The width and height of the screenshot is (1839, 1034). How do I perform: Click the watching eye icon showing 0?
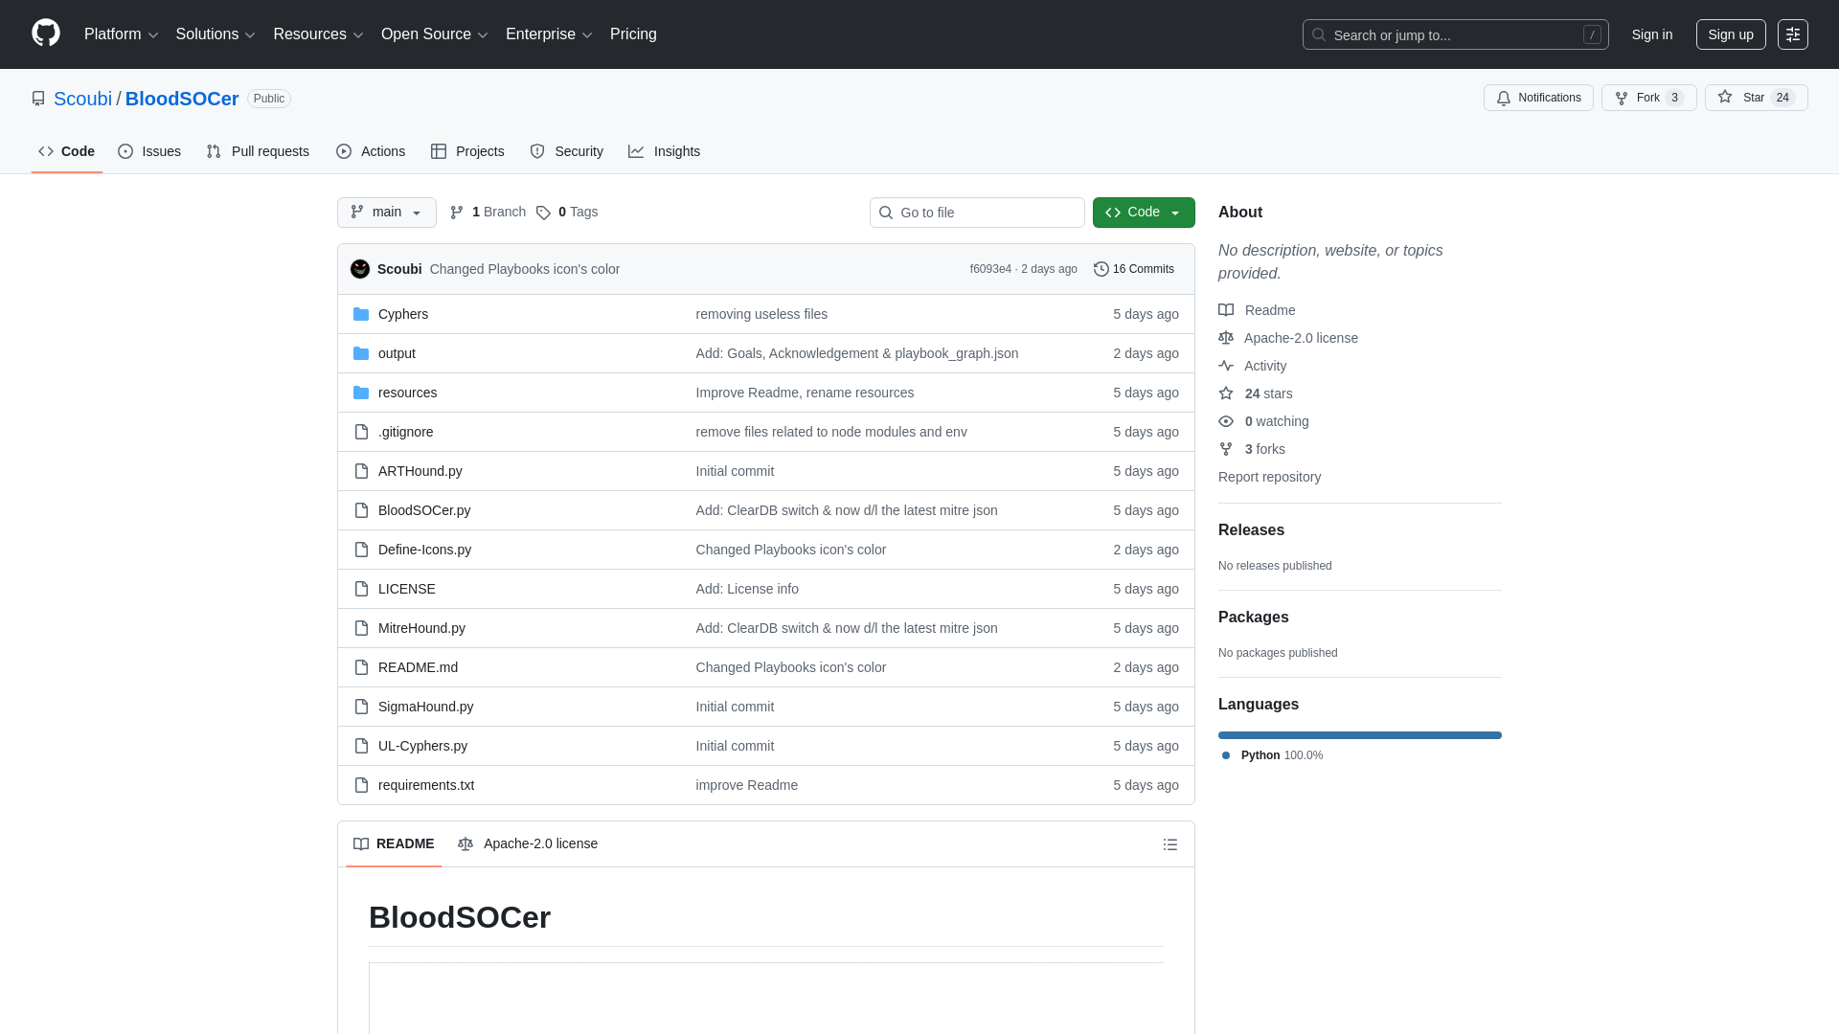(1226, 421)
